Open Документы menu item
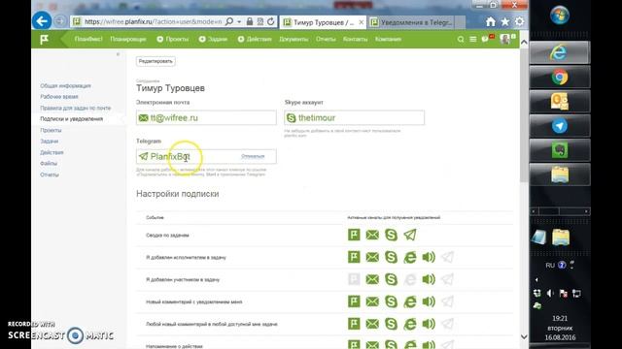This screenshot has width=622, height=349. pos(294,39)
